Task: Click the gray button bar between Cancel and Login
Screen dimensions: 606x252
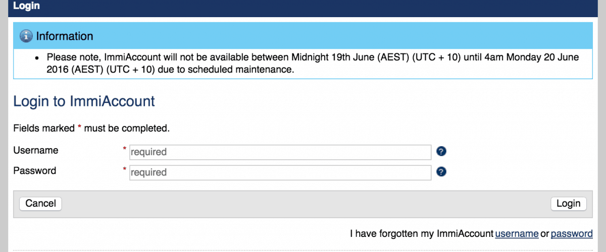Action: tap(303, 204)
